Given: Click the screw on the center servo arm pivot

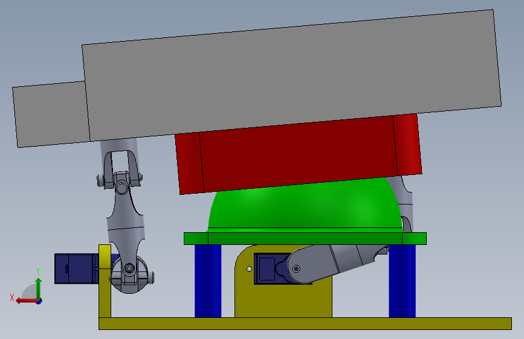Looking at the screenshot, I should pyautogui.click(x=296, y=268).
